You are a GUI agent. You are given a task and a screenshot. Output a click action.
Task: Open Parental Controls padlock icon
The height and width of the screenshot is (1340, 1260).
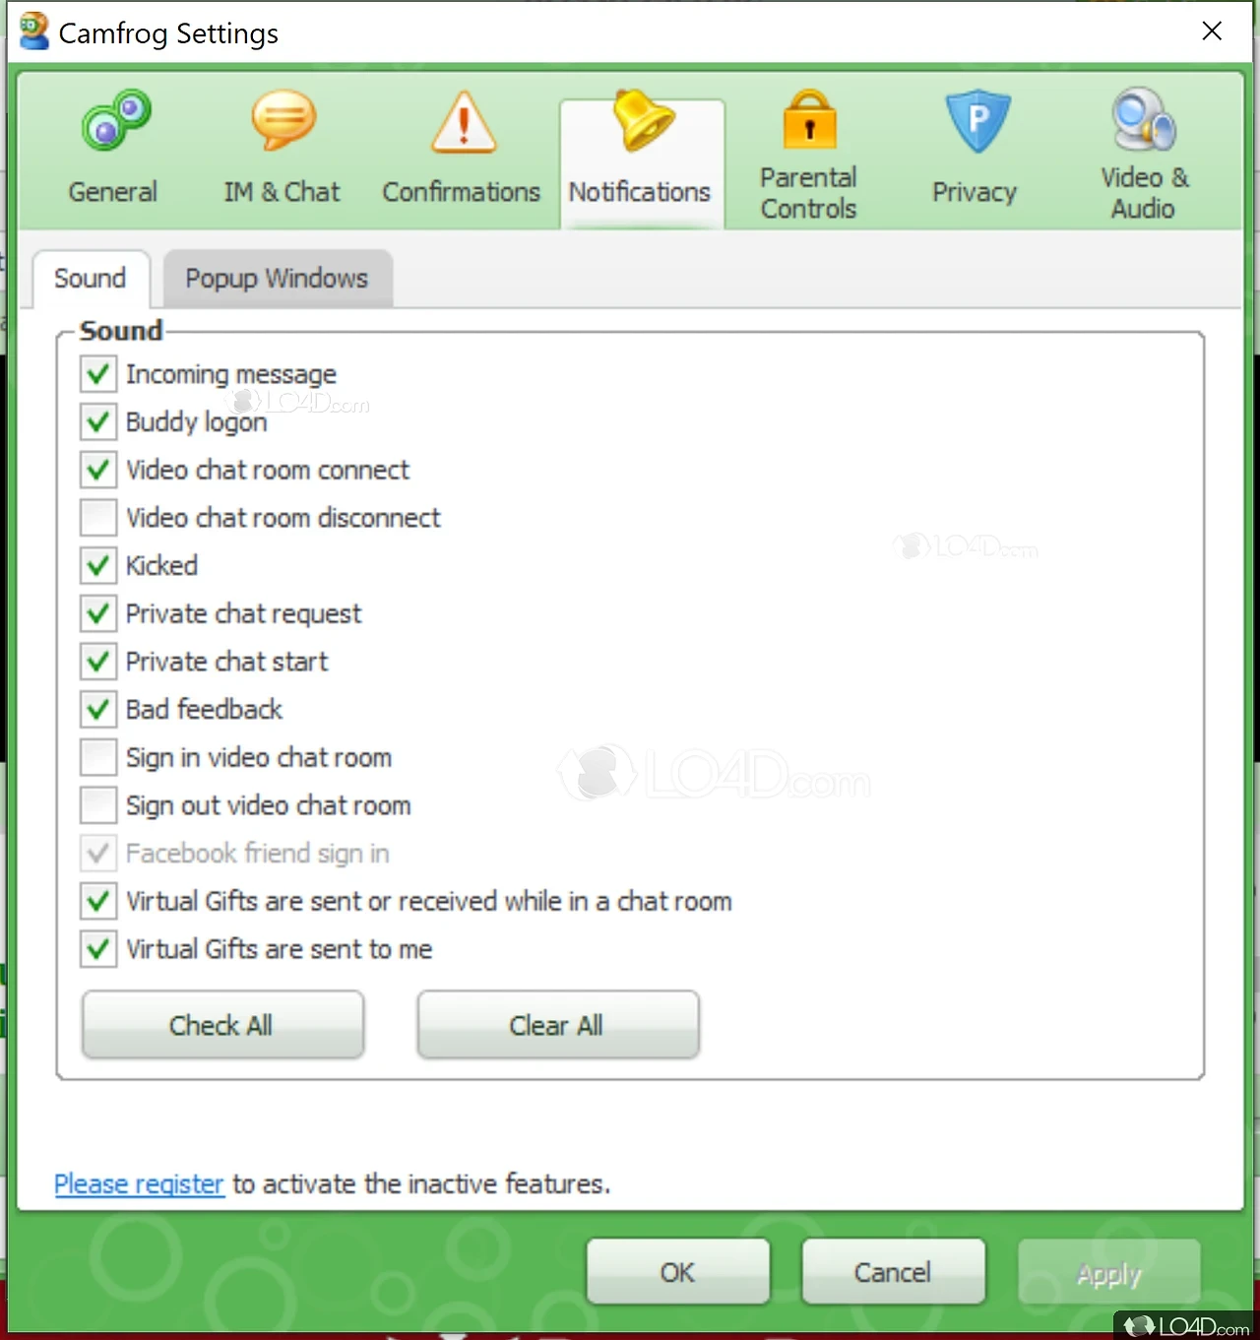tap(810, 120)
